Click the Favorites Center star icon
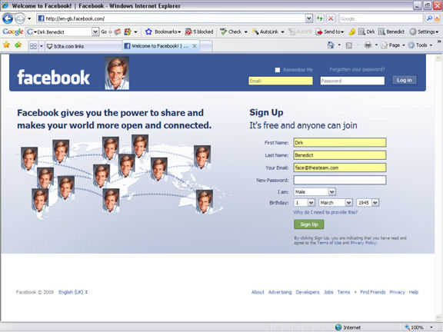 click(x=6, y=45)
